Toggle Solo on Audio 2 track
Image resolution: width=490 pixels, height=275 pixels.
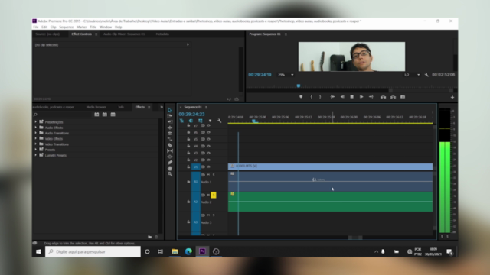click(214, 196)
